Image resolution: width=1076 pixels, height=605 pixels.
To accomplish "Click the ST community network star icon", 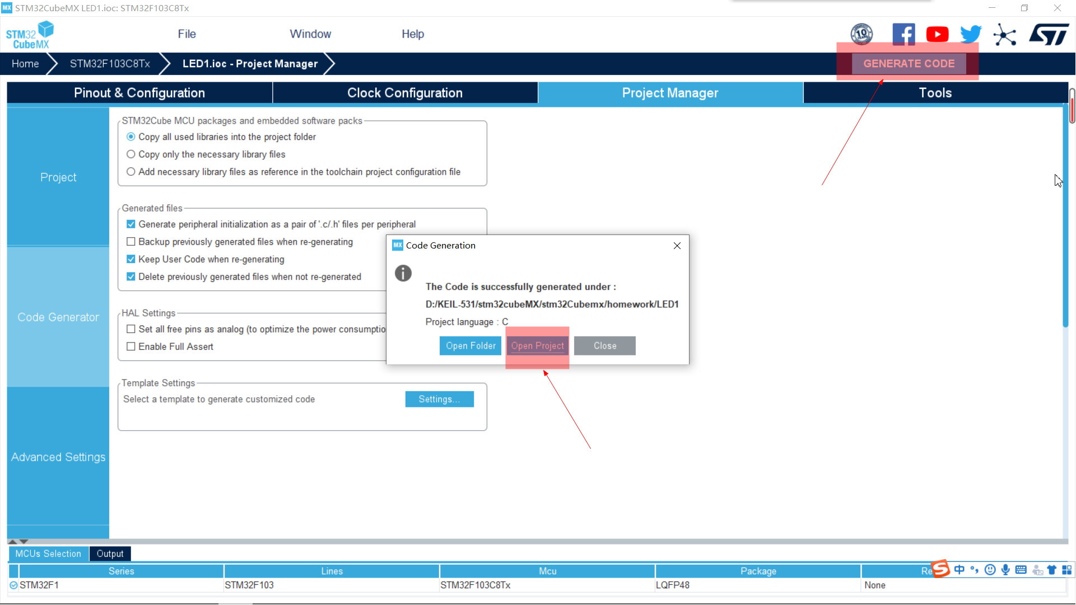I will point(1005,35).
